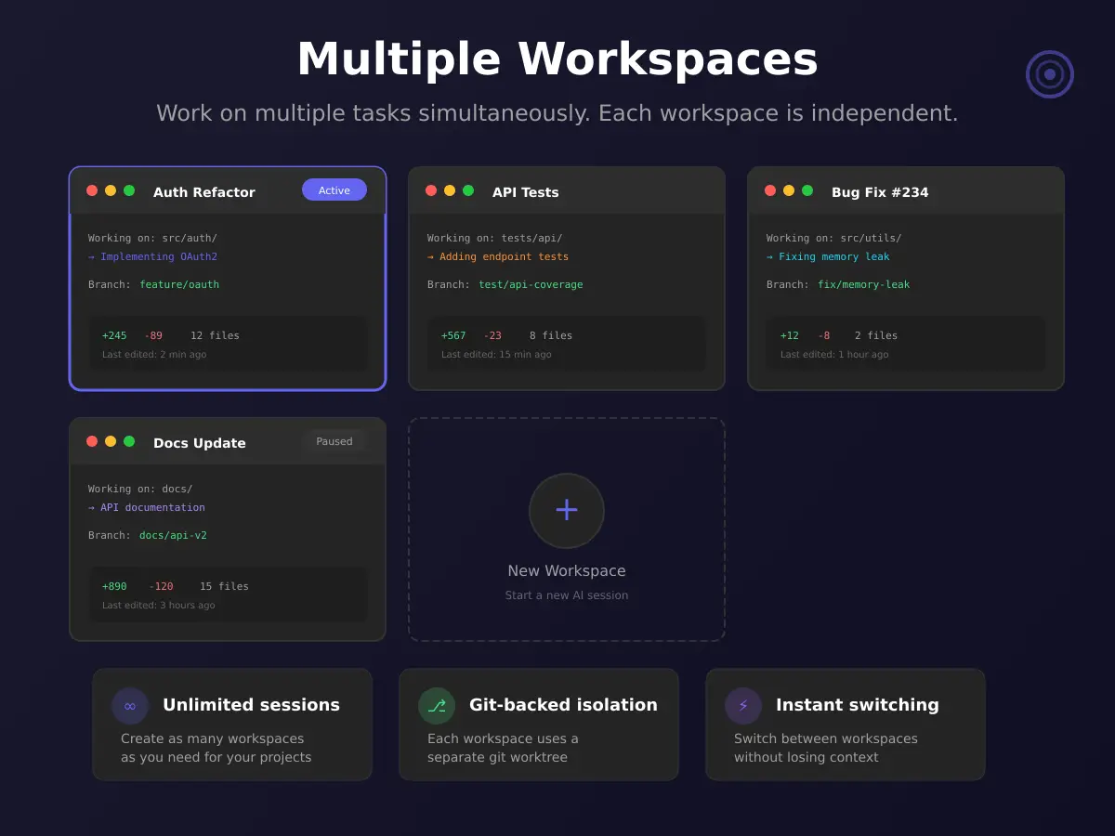Click the concentric circle logo top right
The height and width of the screenshot is (836, 1115).
click(1050, 74)
